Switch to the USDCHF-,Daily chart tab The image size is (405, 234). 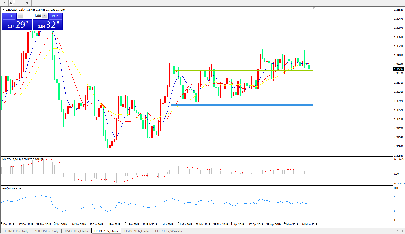[x=76, y=231]
